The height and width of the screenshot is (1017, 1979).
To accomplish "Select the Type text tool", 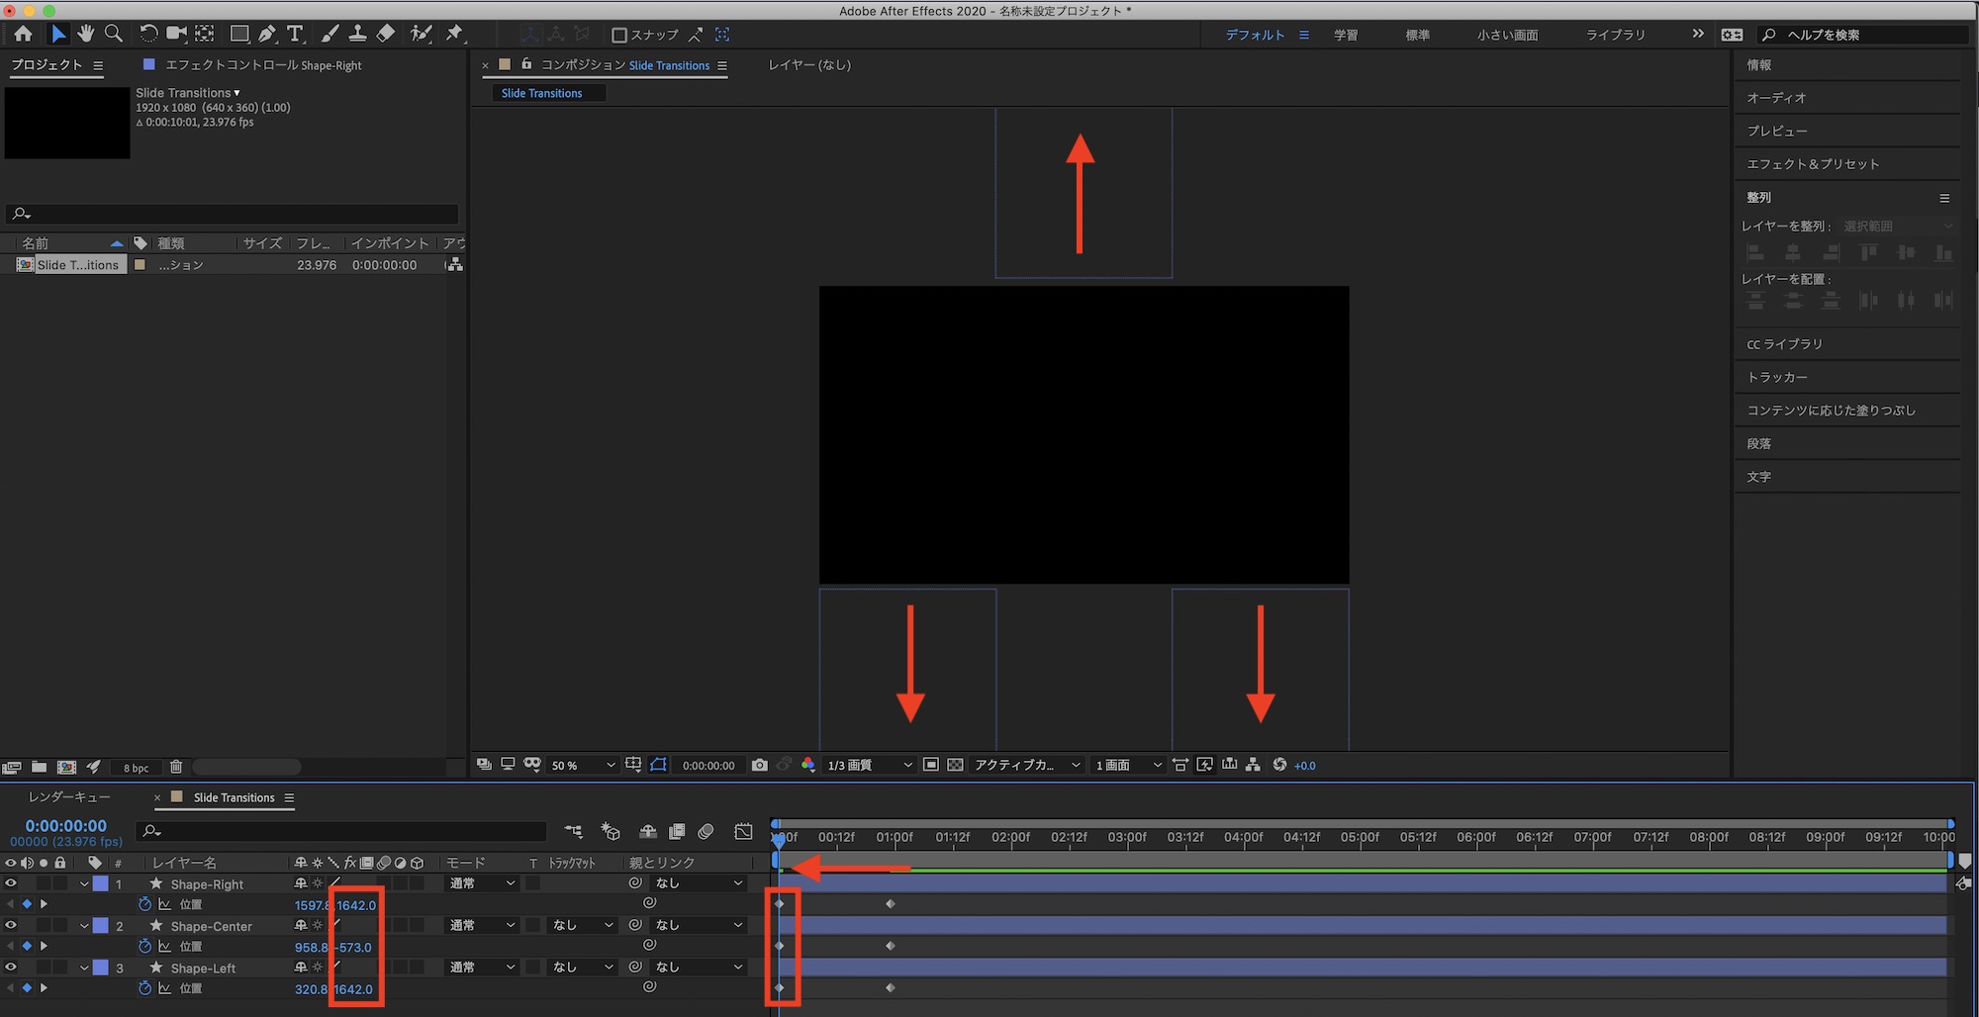I will [295, 34].
